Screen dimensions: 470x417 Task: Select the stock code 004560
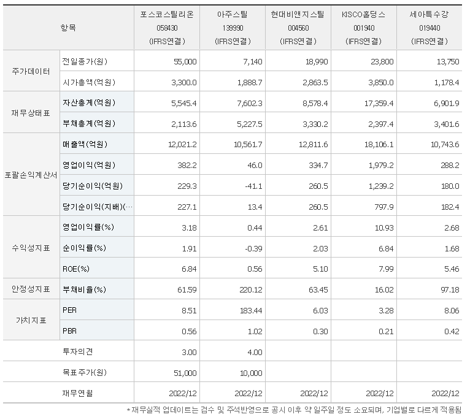tap(298, 28)
